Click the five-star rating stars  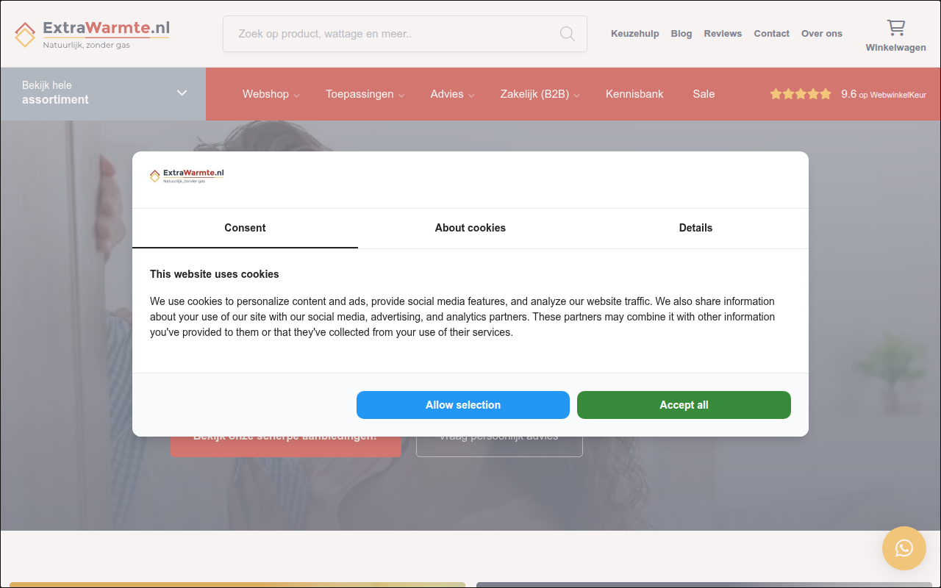pyautogui.click(x=801, y=94)
